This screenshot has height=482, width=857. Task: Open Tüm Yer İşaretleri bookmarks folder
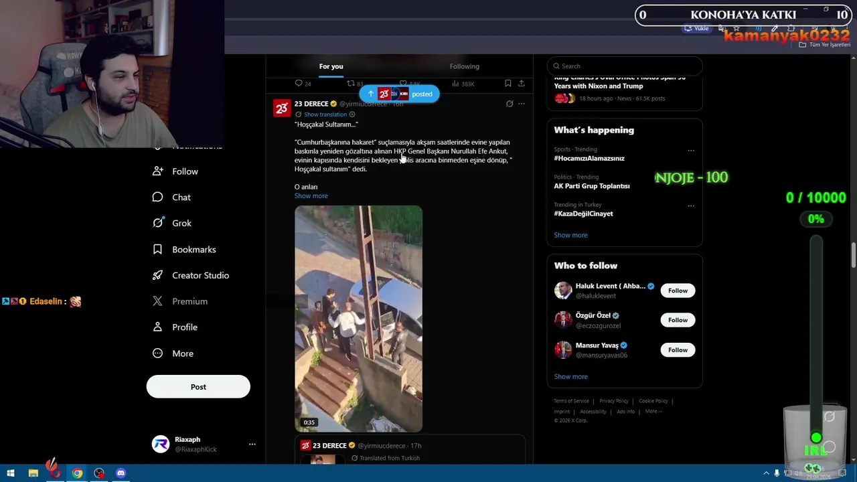pos(824,45)
